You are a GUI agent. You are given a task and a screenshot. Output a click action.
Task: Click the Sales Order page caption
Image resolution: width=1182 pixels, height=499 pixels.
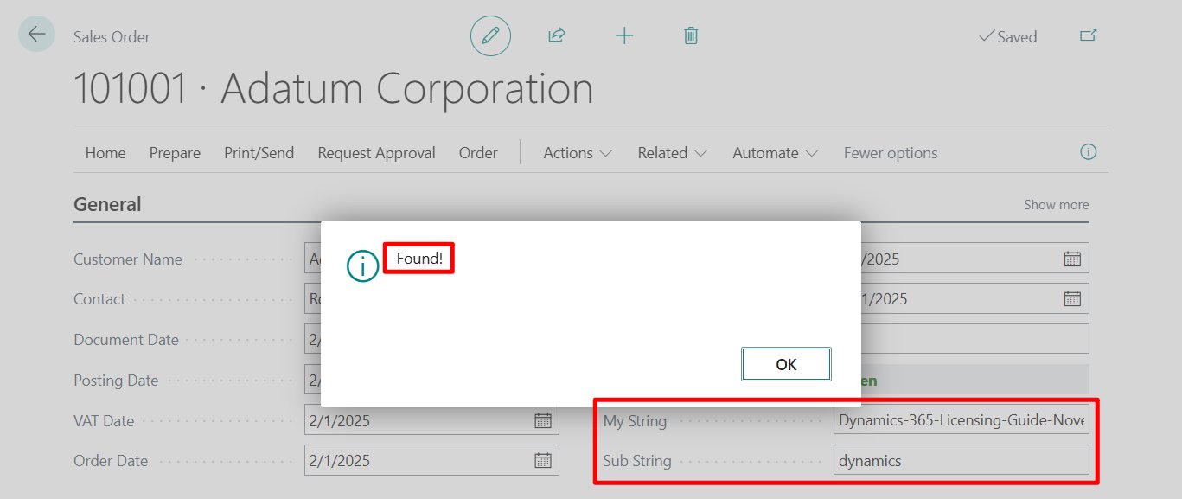point(112,37)
